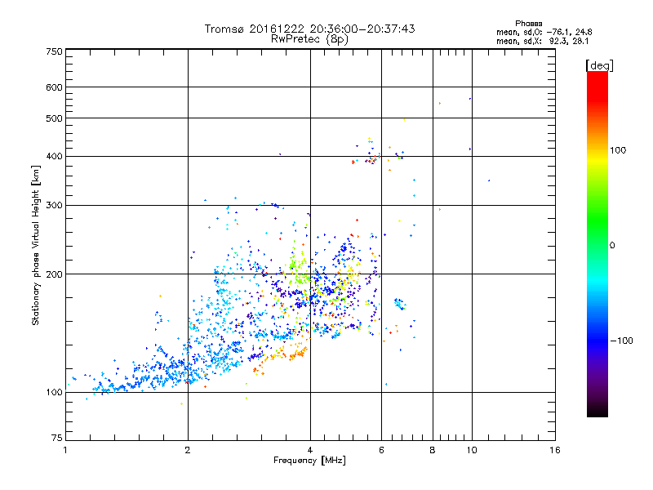The height and width of the screenshot is (490, 653).
Task: Click the y-axis tick label '75'
Action: click(x=57, y=438)
